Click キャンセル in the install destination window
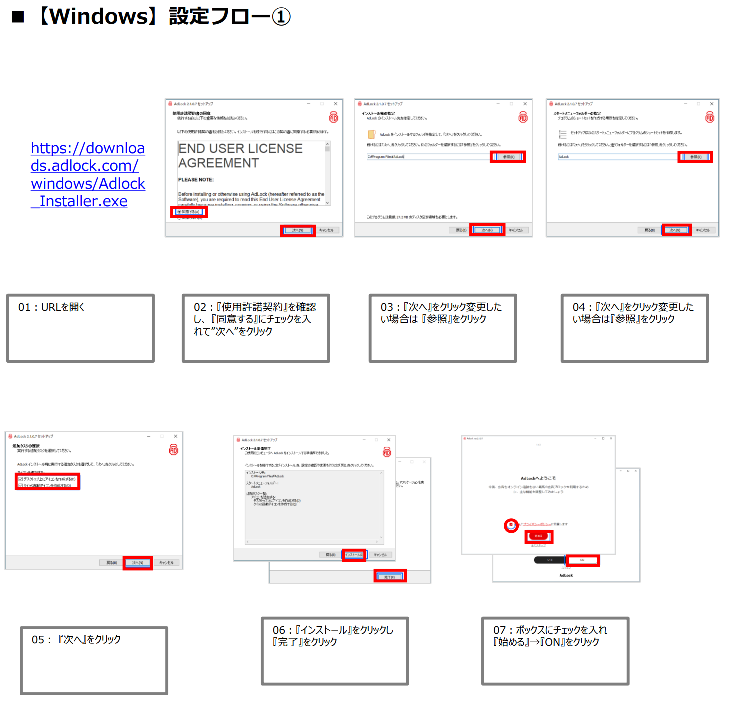 tap(516, 230)
